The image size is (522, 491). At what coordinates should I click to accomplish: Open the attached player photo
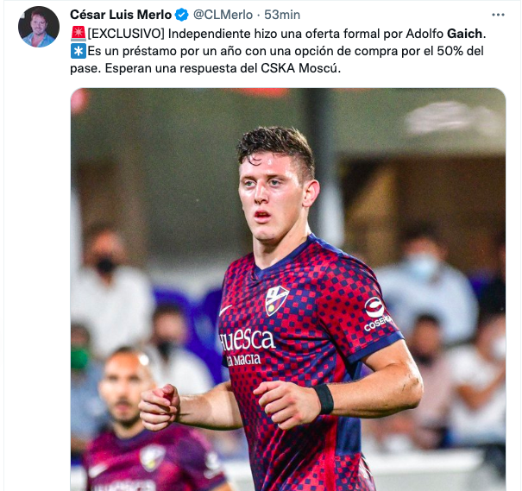coord(288,289)
